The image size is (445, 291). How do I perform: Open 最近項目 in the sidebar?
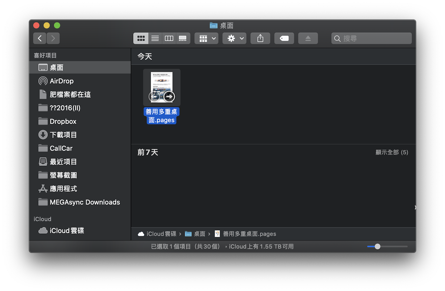tap(80, 162)
